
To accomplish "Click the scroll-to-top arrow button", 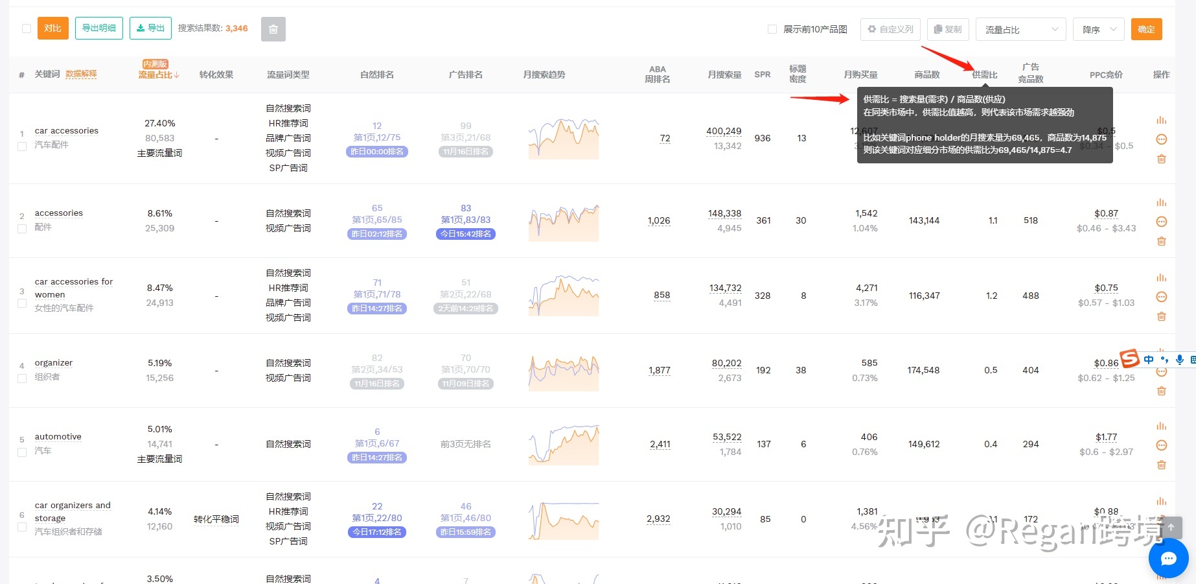I will [x=1171, y=528].
